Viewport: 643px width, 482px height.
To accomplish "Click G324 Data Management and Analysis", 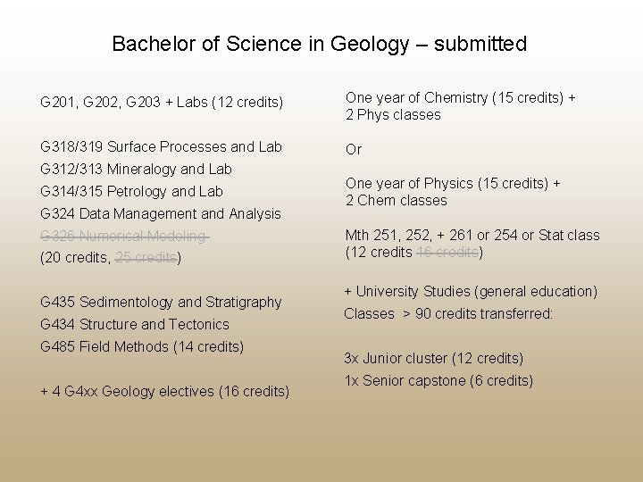I will coord(161,213).
